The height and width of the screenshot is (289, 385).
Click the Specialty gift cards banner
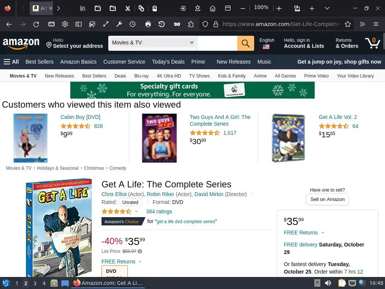(192, 90)
